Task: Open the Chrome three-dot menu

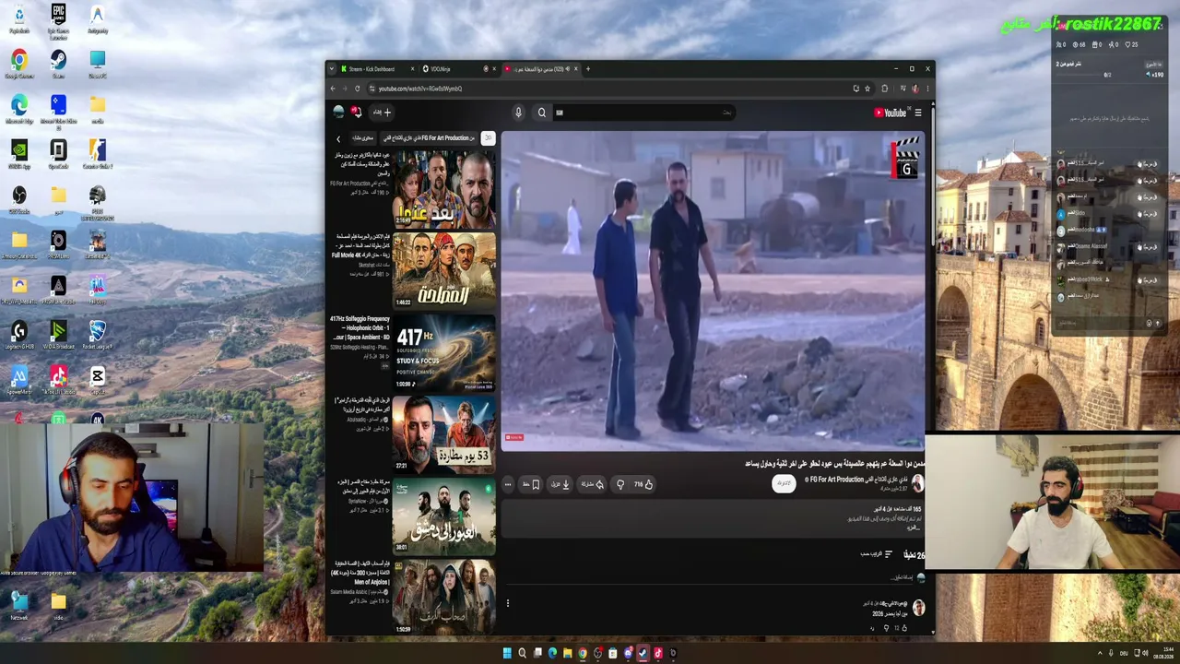Action: pos(926,89)
